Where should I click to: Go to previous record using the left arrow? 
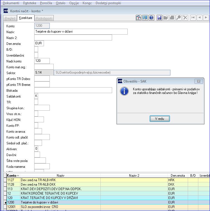tap(199, 18)
